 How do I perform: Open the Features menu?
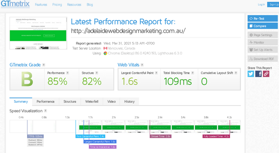41,5
